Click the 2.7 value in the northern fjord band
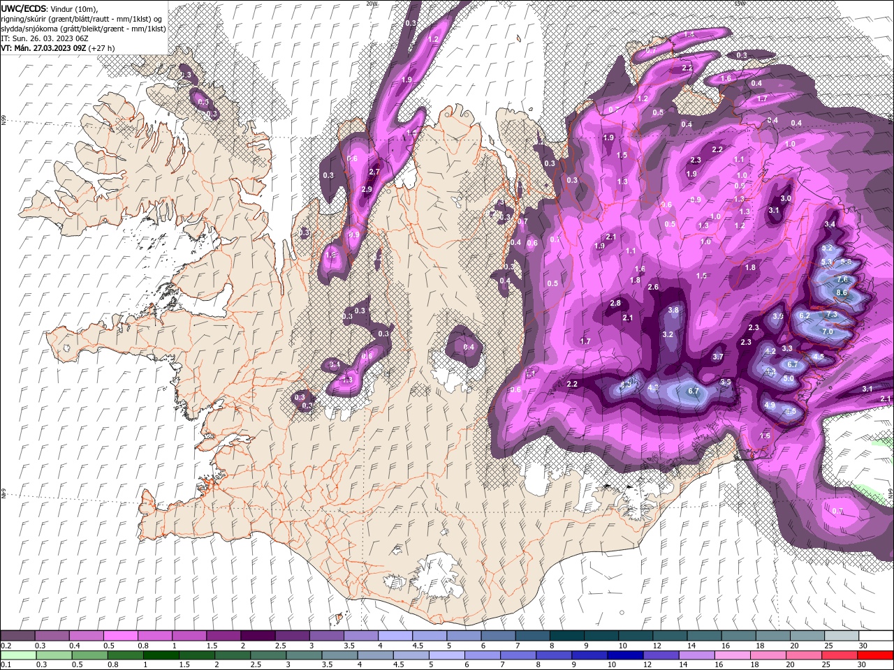 (374, 172)
